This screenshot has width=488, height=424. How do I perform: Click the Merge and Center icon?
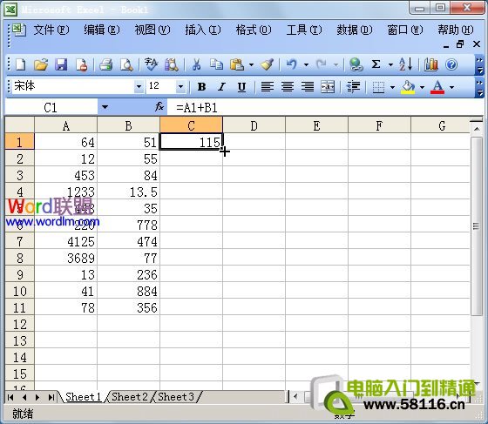(328, 87)
